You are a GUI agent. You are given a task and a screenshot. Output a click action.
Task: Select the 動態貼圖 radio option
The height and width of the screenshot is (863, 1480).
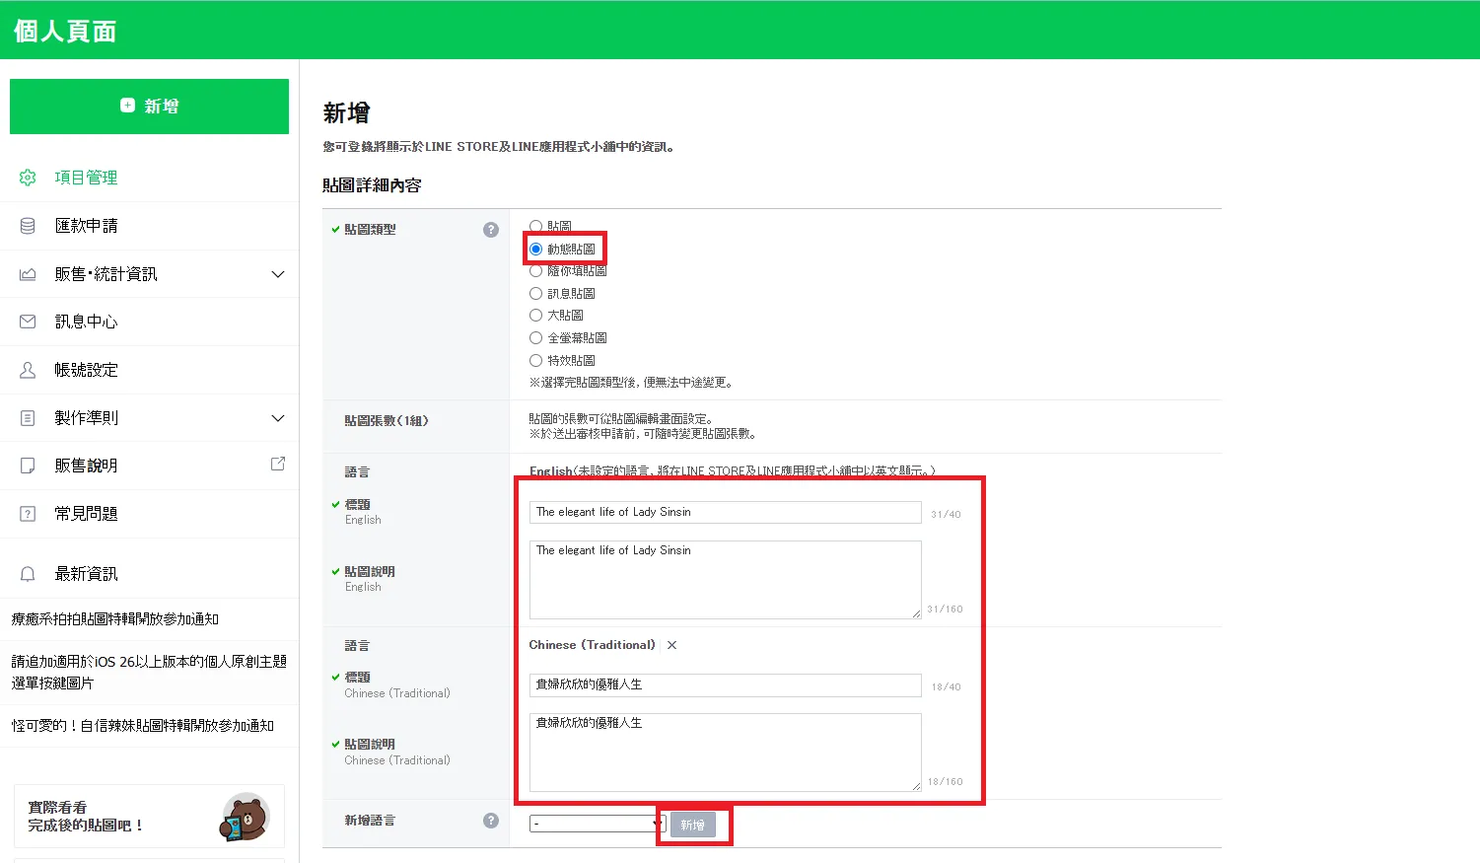click(535, 249)
